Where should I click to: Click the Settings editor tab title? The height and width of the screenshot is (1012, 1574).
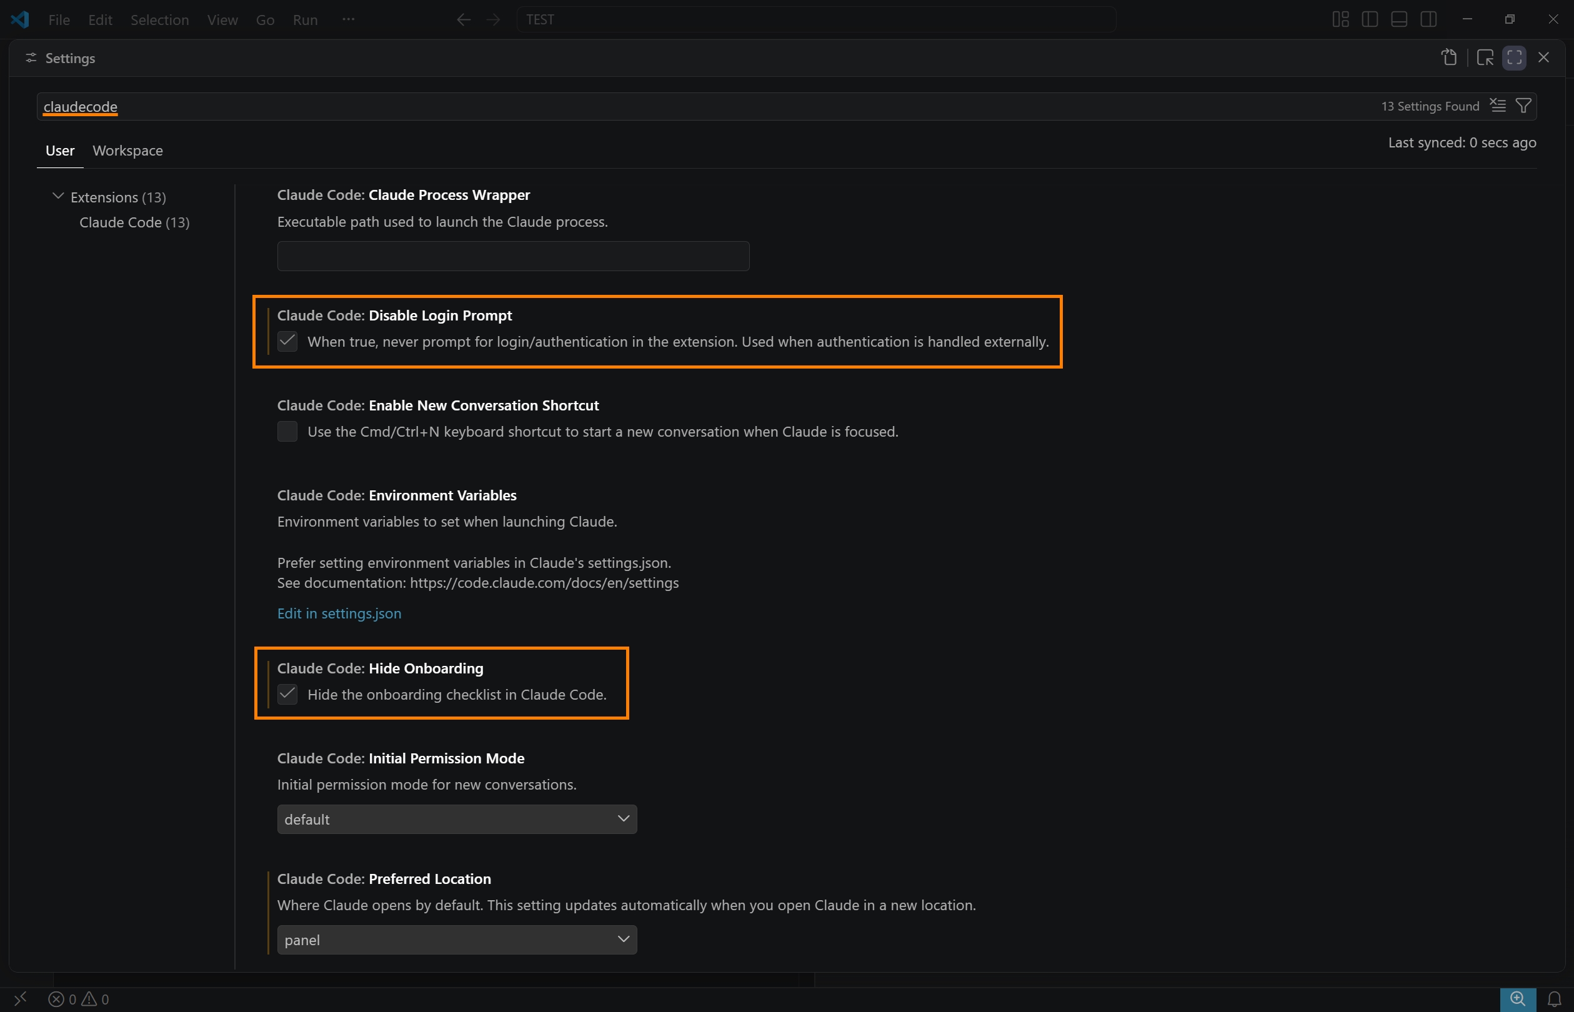[71, 59]
